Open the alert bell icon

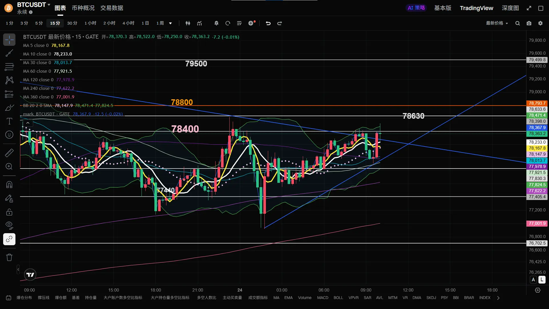coord(216,23)
